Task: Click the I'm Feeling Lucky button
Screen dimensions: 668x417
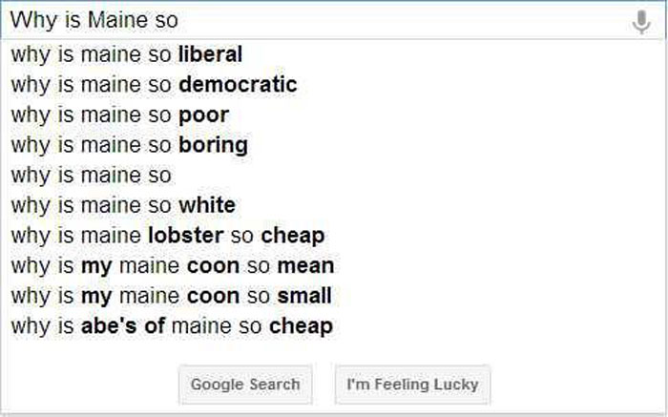Action: tap(412, 385)
